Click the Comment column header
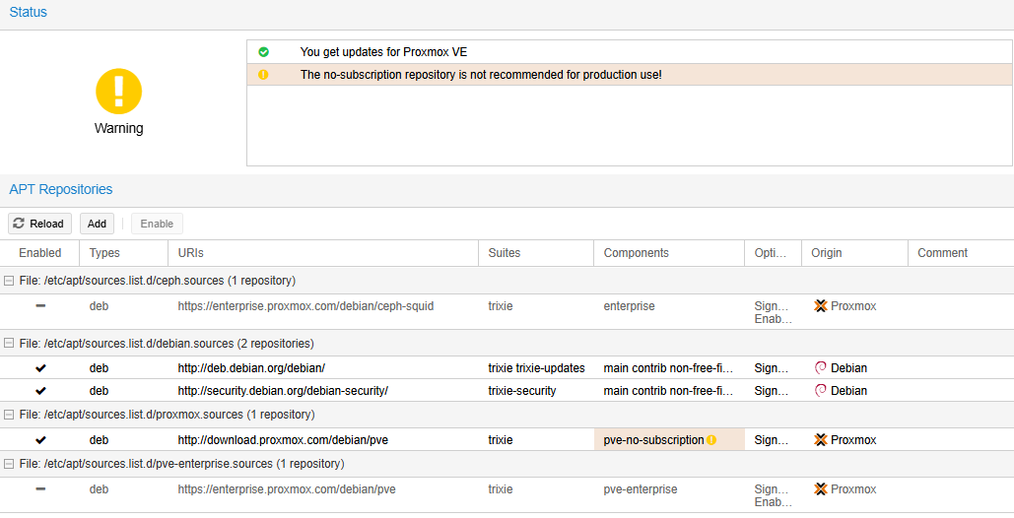 click(x=961, y=253)
